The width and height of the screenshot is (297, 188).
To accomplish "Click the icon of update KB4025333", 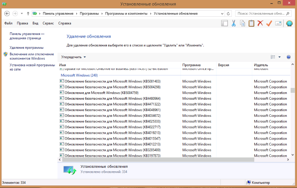I will 62,121.
